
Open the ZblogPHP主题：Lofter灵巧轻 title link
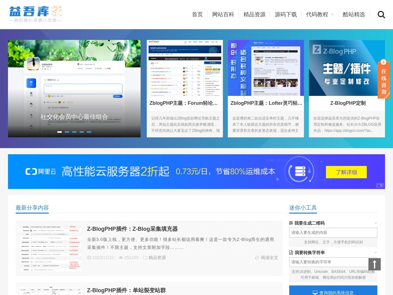267,103
